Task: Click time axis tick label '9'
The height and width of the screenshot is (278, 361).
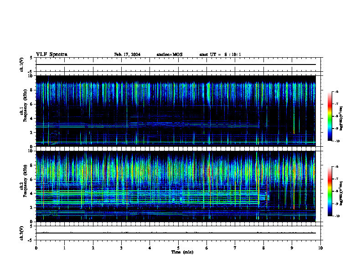Action: click(x=292, y=248)
